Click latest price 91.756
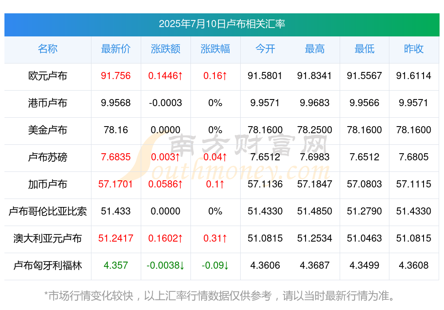 (115, 76)
